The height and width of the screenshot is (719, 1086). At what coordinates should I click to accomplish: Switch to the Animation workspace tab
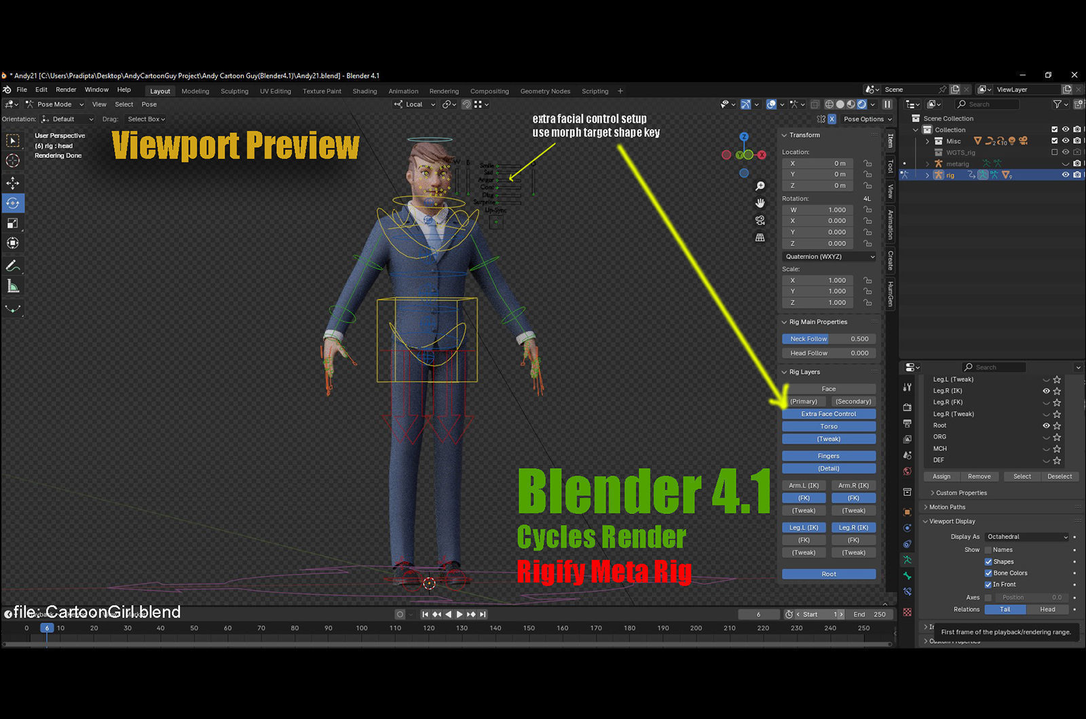click(403, 92)
